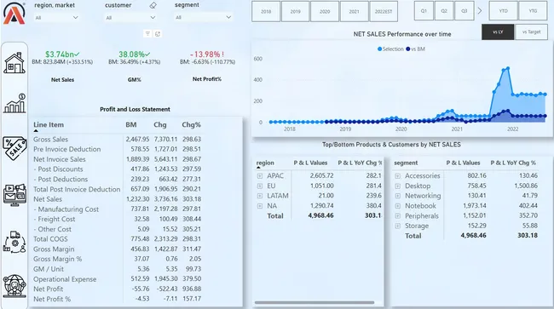Open the sales discount tag icon

(14, 148)
